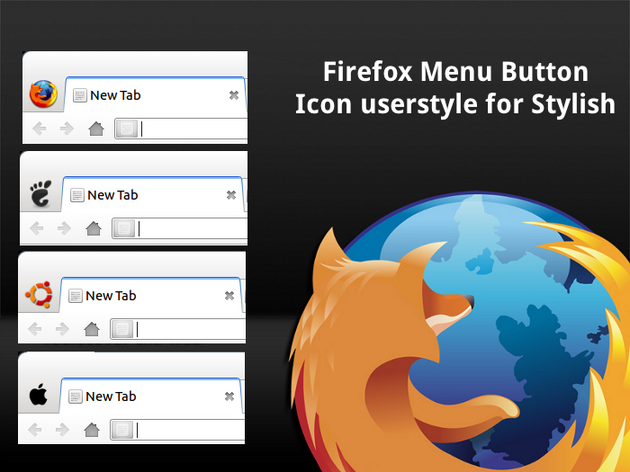This screenshot has width=630, height=472.
Task: Focus the address bar in Apple-logo preview
Action: (177, 430)
